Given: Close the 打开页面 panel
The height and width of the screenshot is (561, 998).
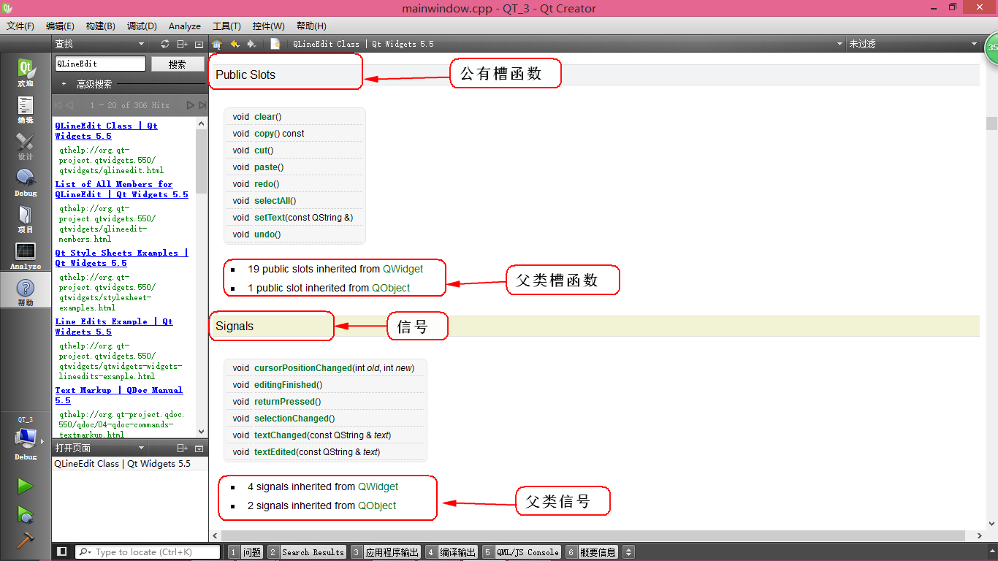Looking at the screenshot, I should click(199, 448).
